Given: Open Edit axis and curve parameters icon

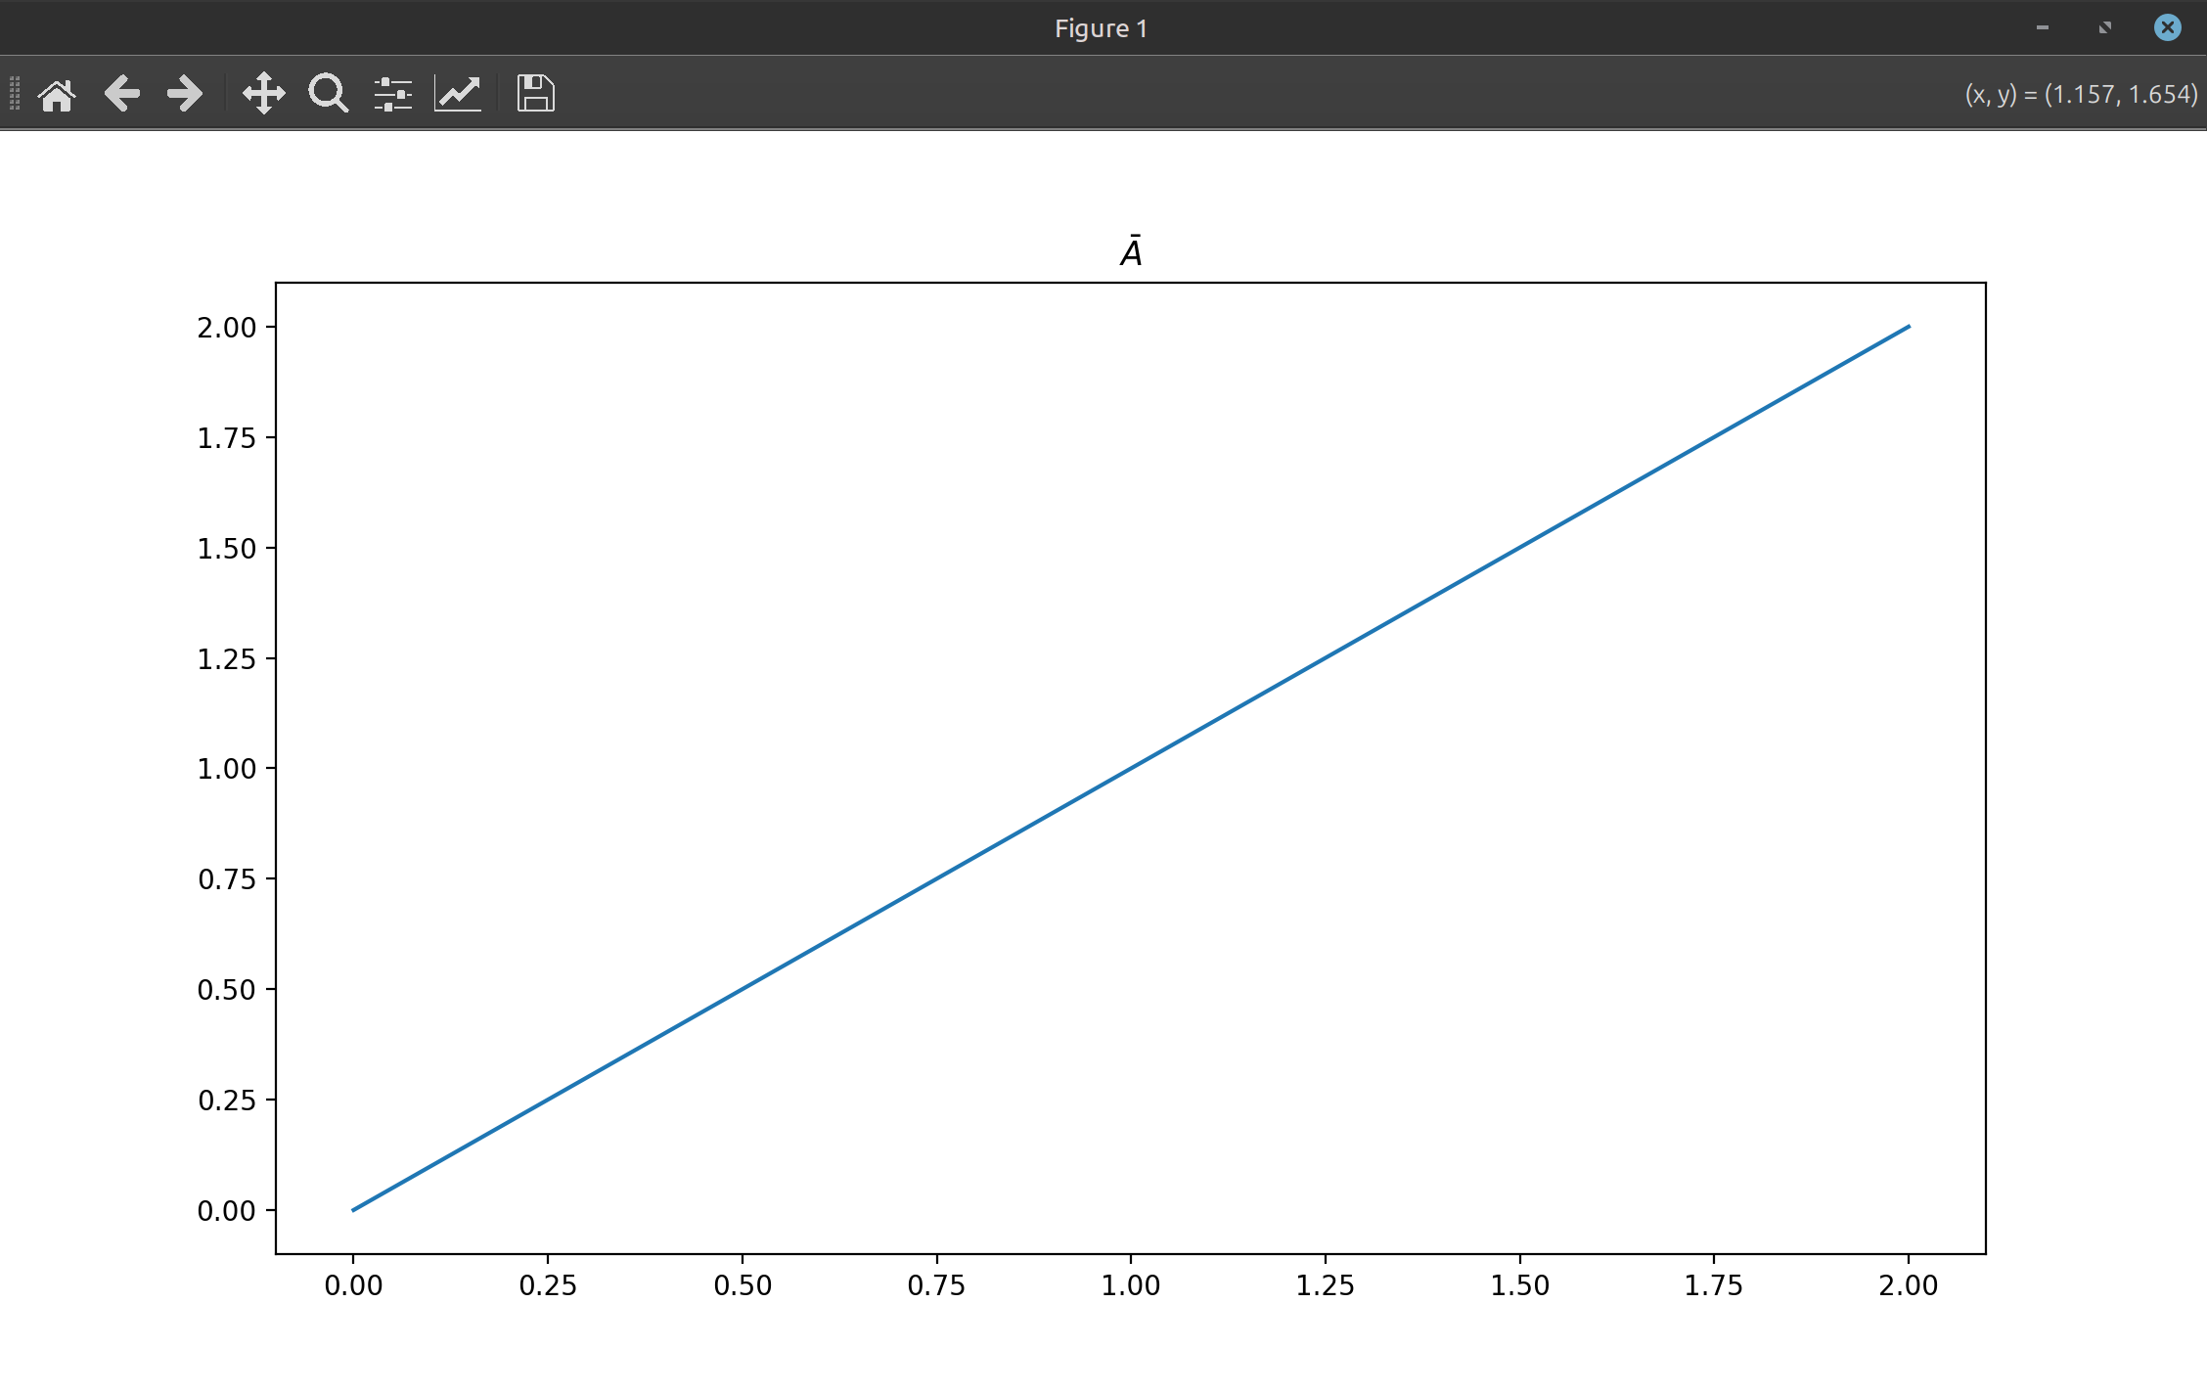Looking at the screenshot, I should coord(458,94).
